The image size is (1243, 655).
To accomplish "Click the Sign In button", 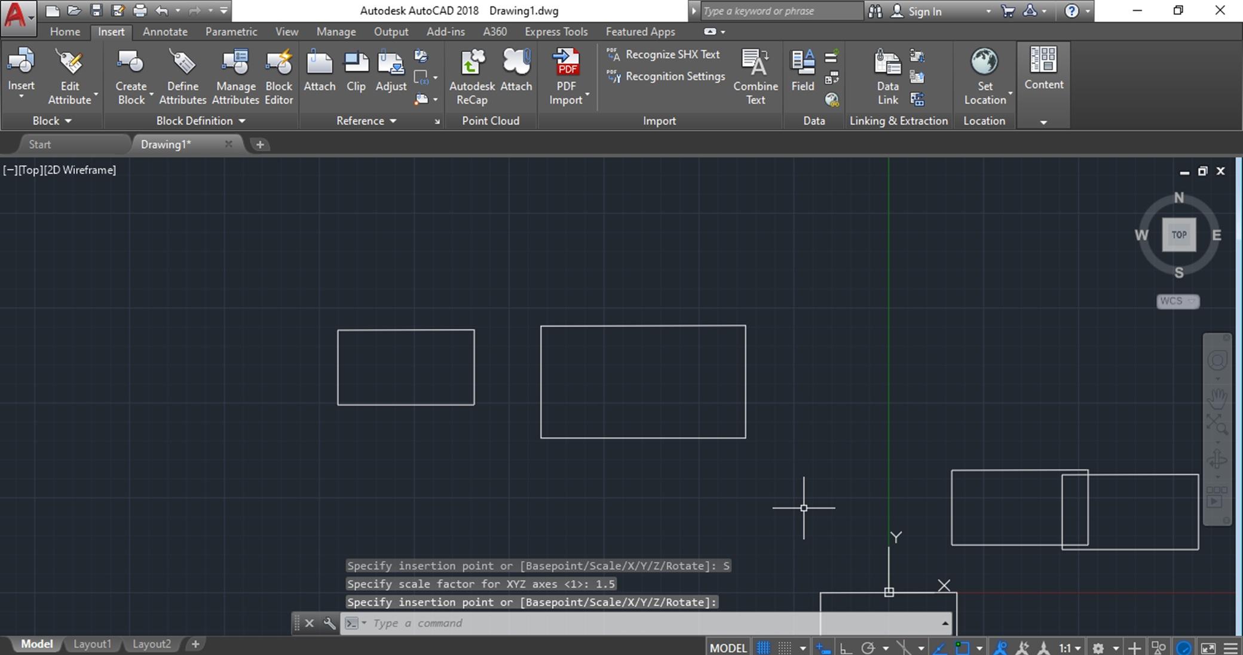I will [917, 11].
